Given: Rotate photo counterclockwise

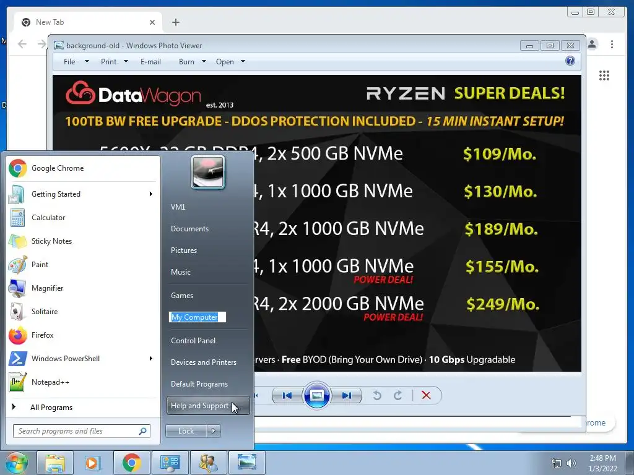Looking at the screenshot, I should (x=377, y=395).
